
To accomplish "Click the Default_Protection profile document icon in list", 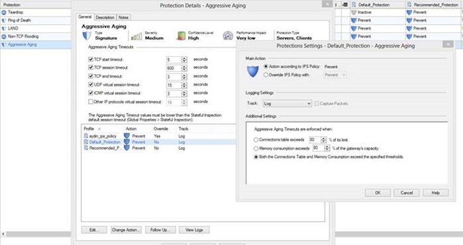I will click(86, 141).
